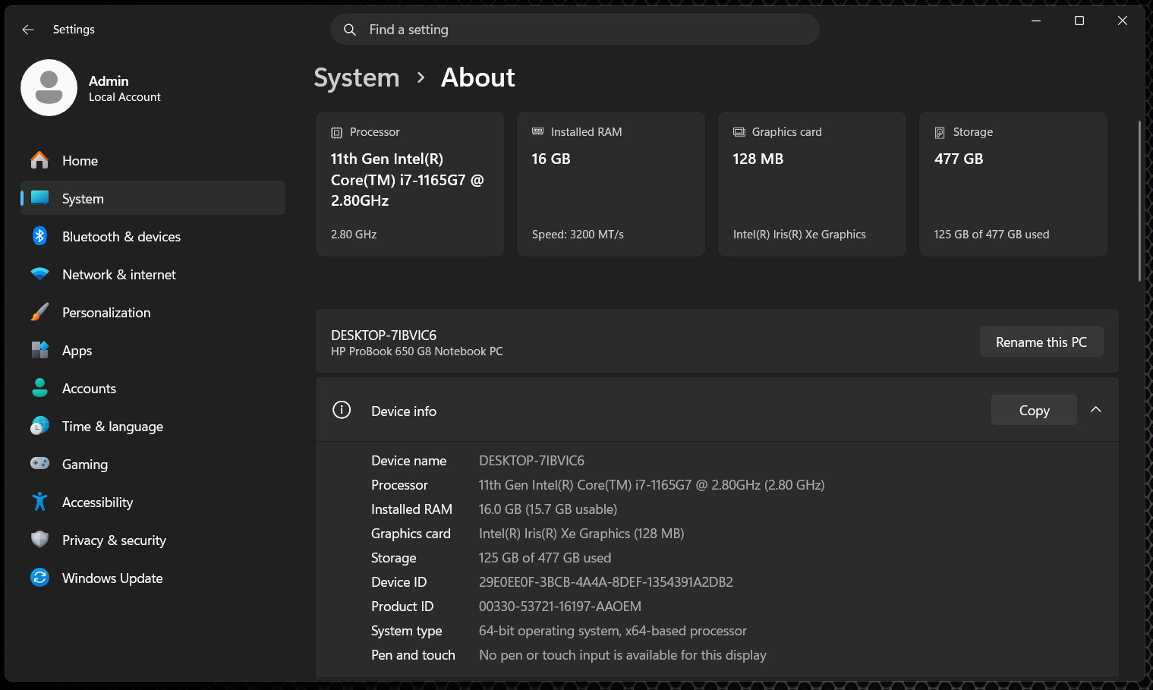Click the Rename this PC button
Viewport: 1153px width, 690px height.
click(1041, 342)
